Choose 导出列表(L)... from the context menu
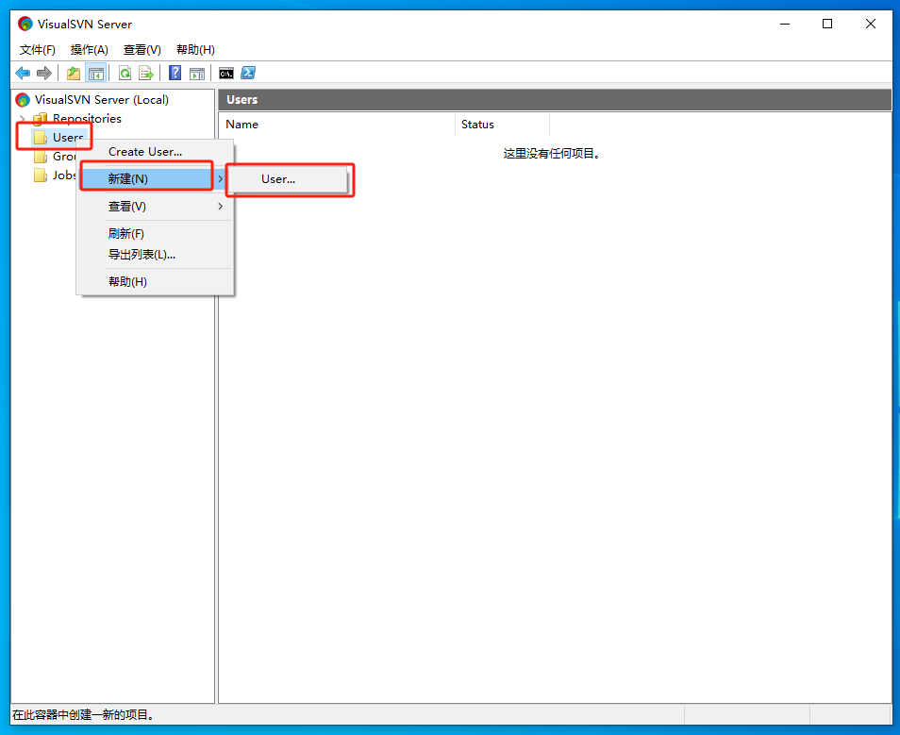The width and height of the screenshot is (900, 735). tap(155, 255)
